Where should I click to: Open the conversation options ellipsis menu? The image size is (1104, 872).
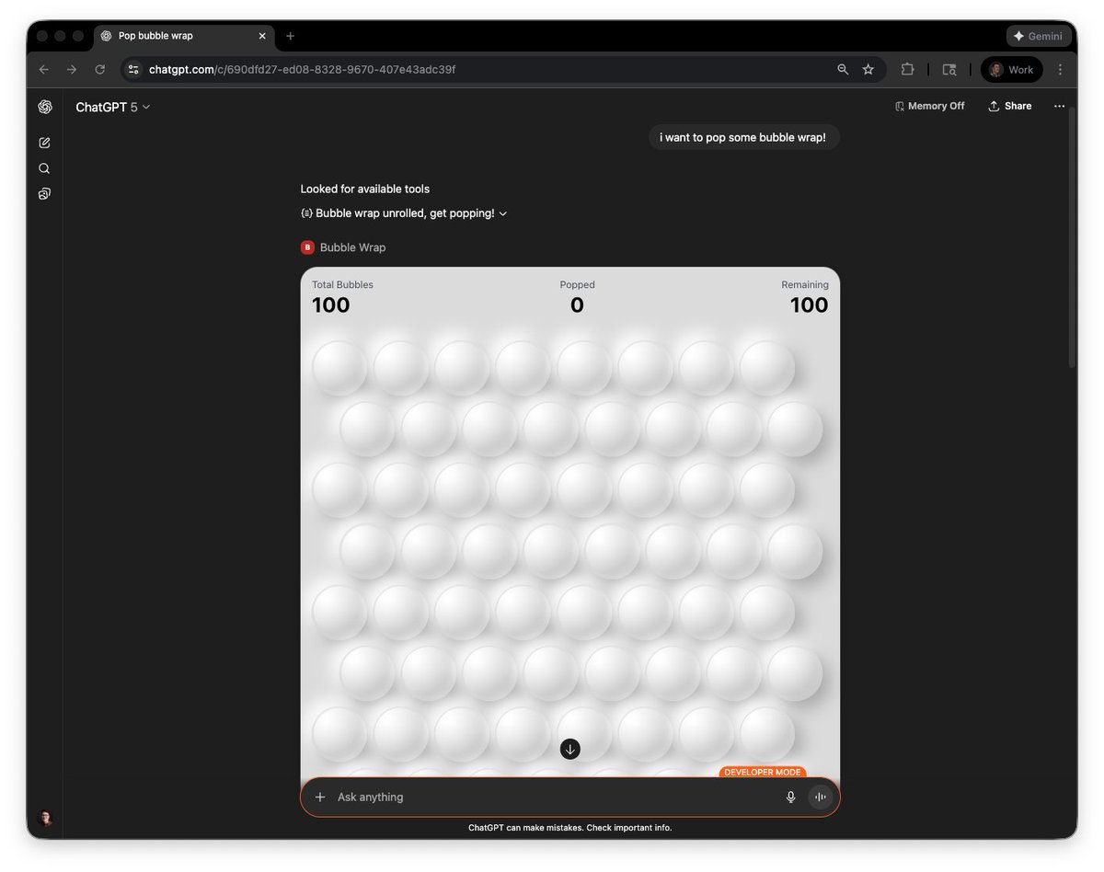click(x=1059, y=106)
